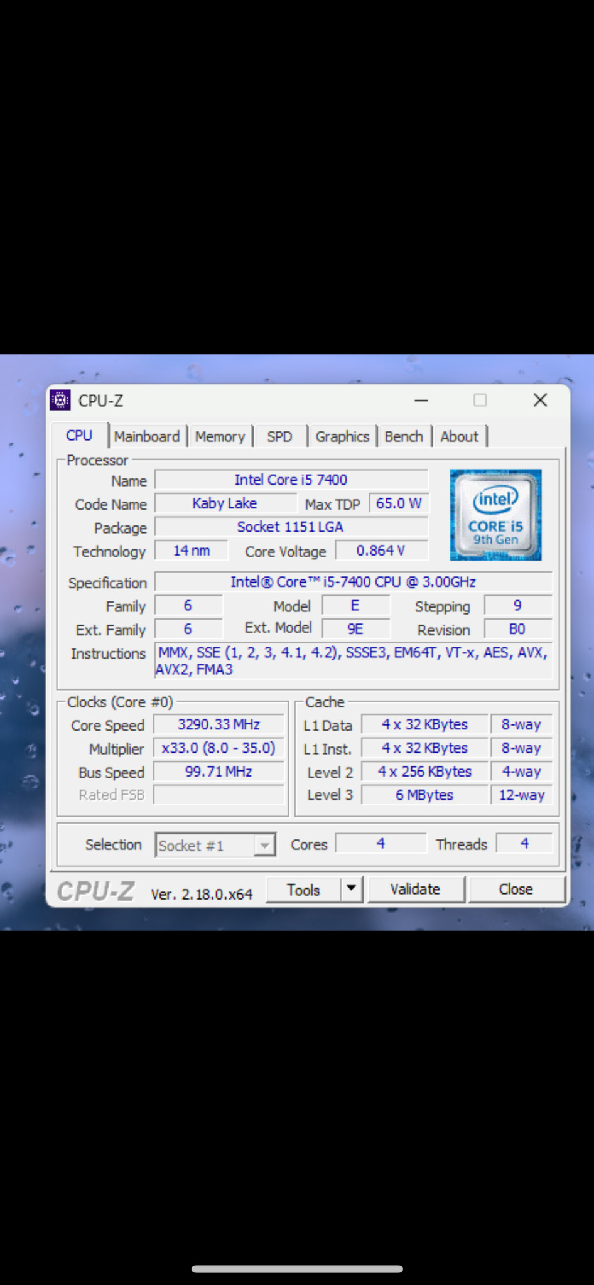Click the Level 2 value 4 x 256 KBytes

[x=425, y=772]
